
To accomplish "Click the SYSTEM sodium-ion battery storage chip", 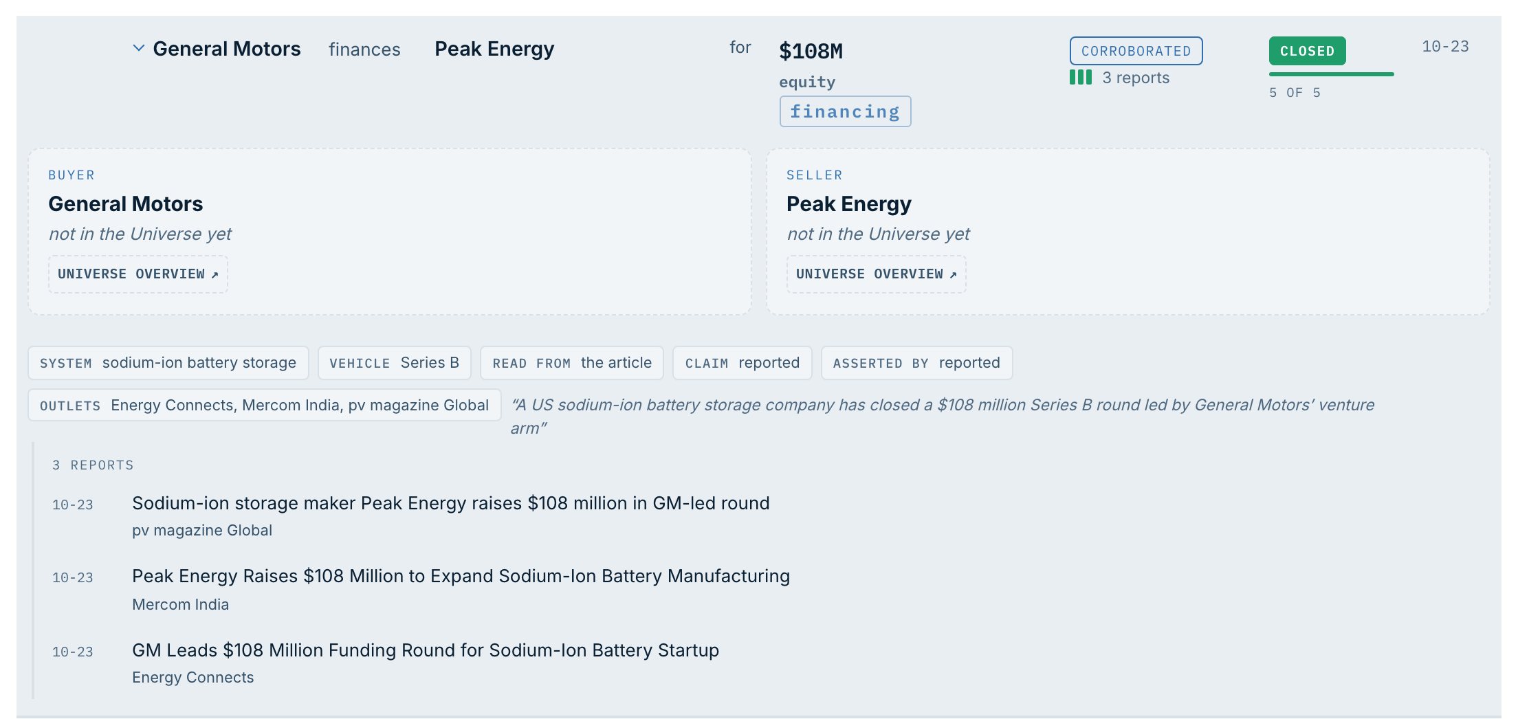I will (168, 363).
